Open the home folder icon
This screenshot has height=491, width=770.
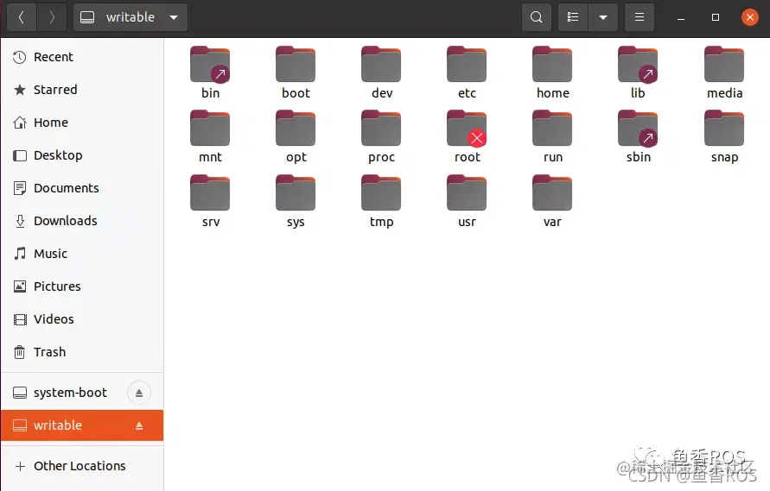point(552,65)
